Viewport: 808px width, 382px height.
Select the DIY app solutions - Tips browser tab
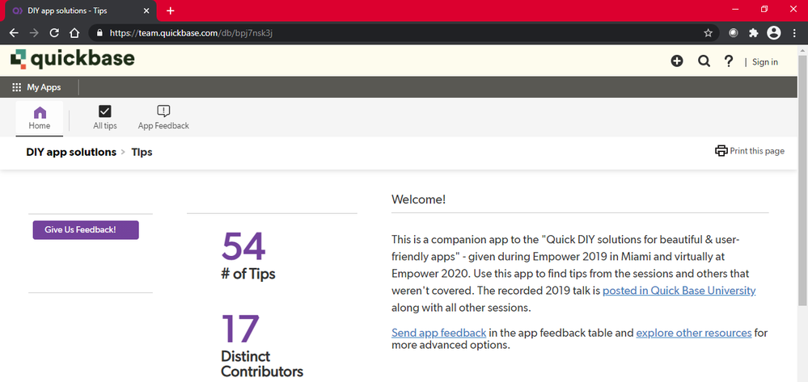(x=80, y=10)
